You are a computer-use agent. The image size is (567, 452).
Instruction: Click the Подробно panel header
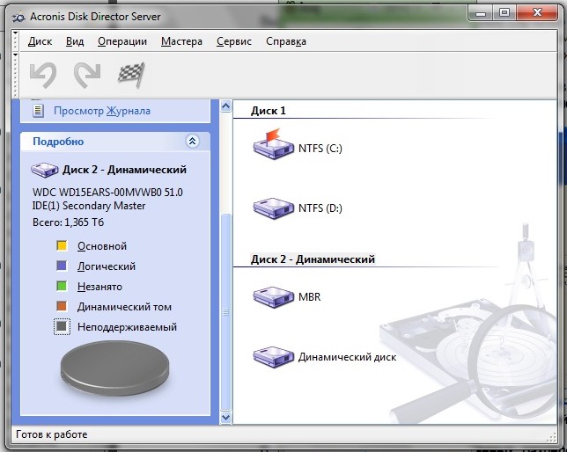pos(115,142)
